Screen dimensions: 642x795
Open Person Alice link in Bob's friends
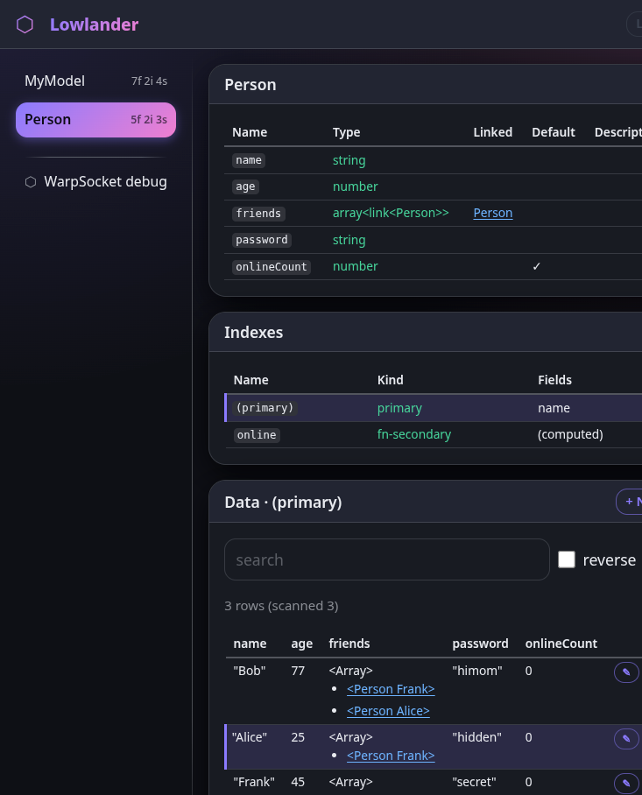[388, 711]
